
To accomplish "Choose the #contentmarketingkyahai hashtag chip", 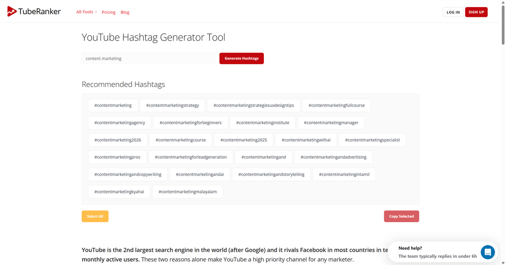I will coord(119,192).
